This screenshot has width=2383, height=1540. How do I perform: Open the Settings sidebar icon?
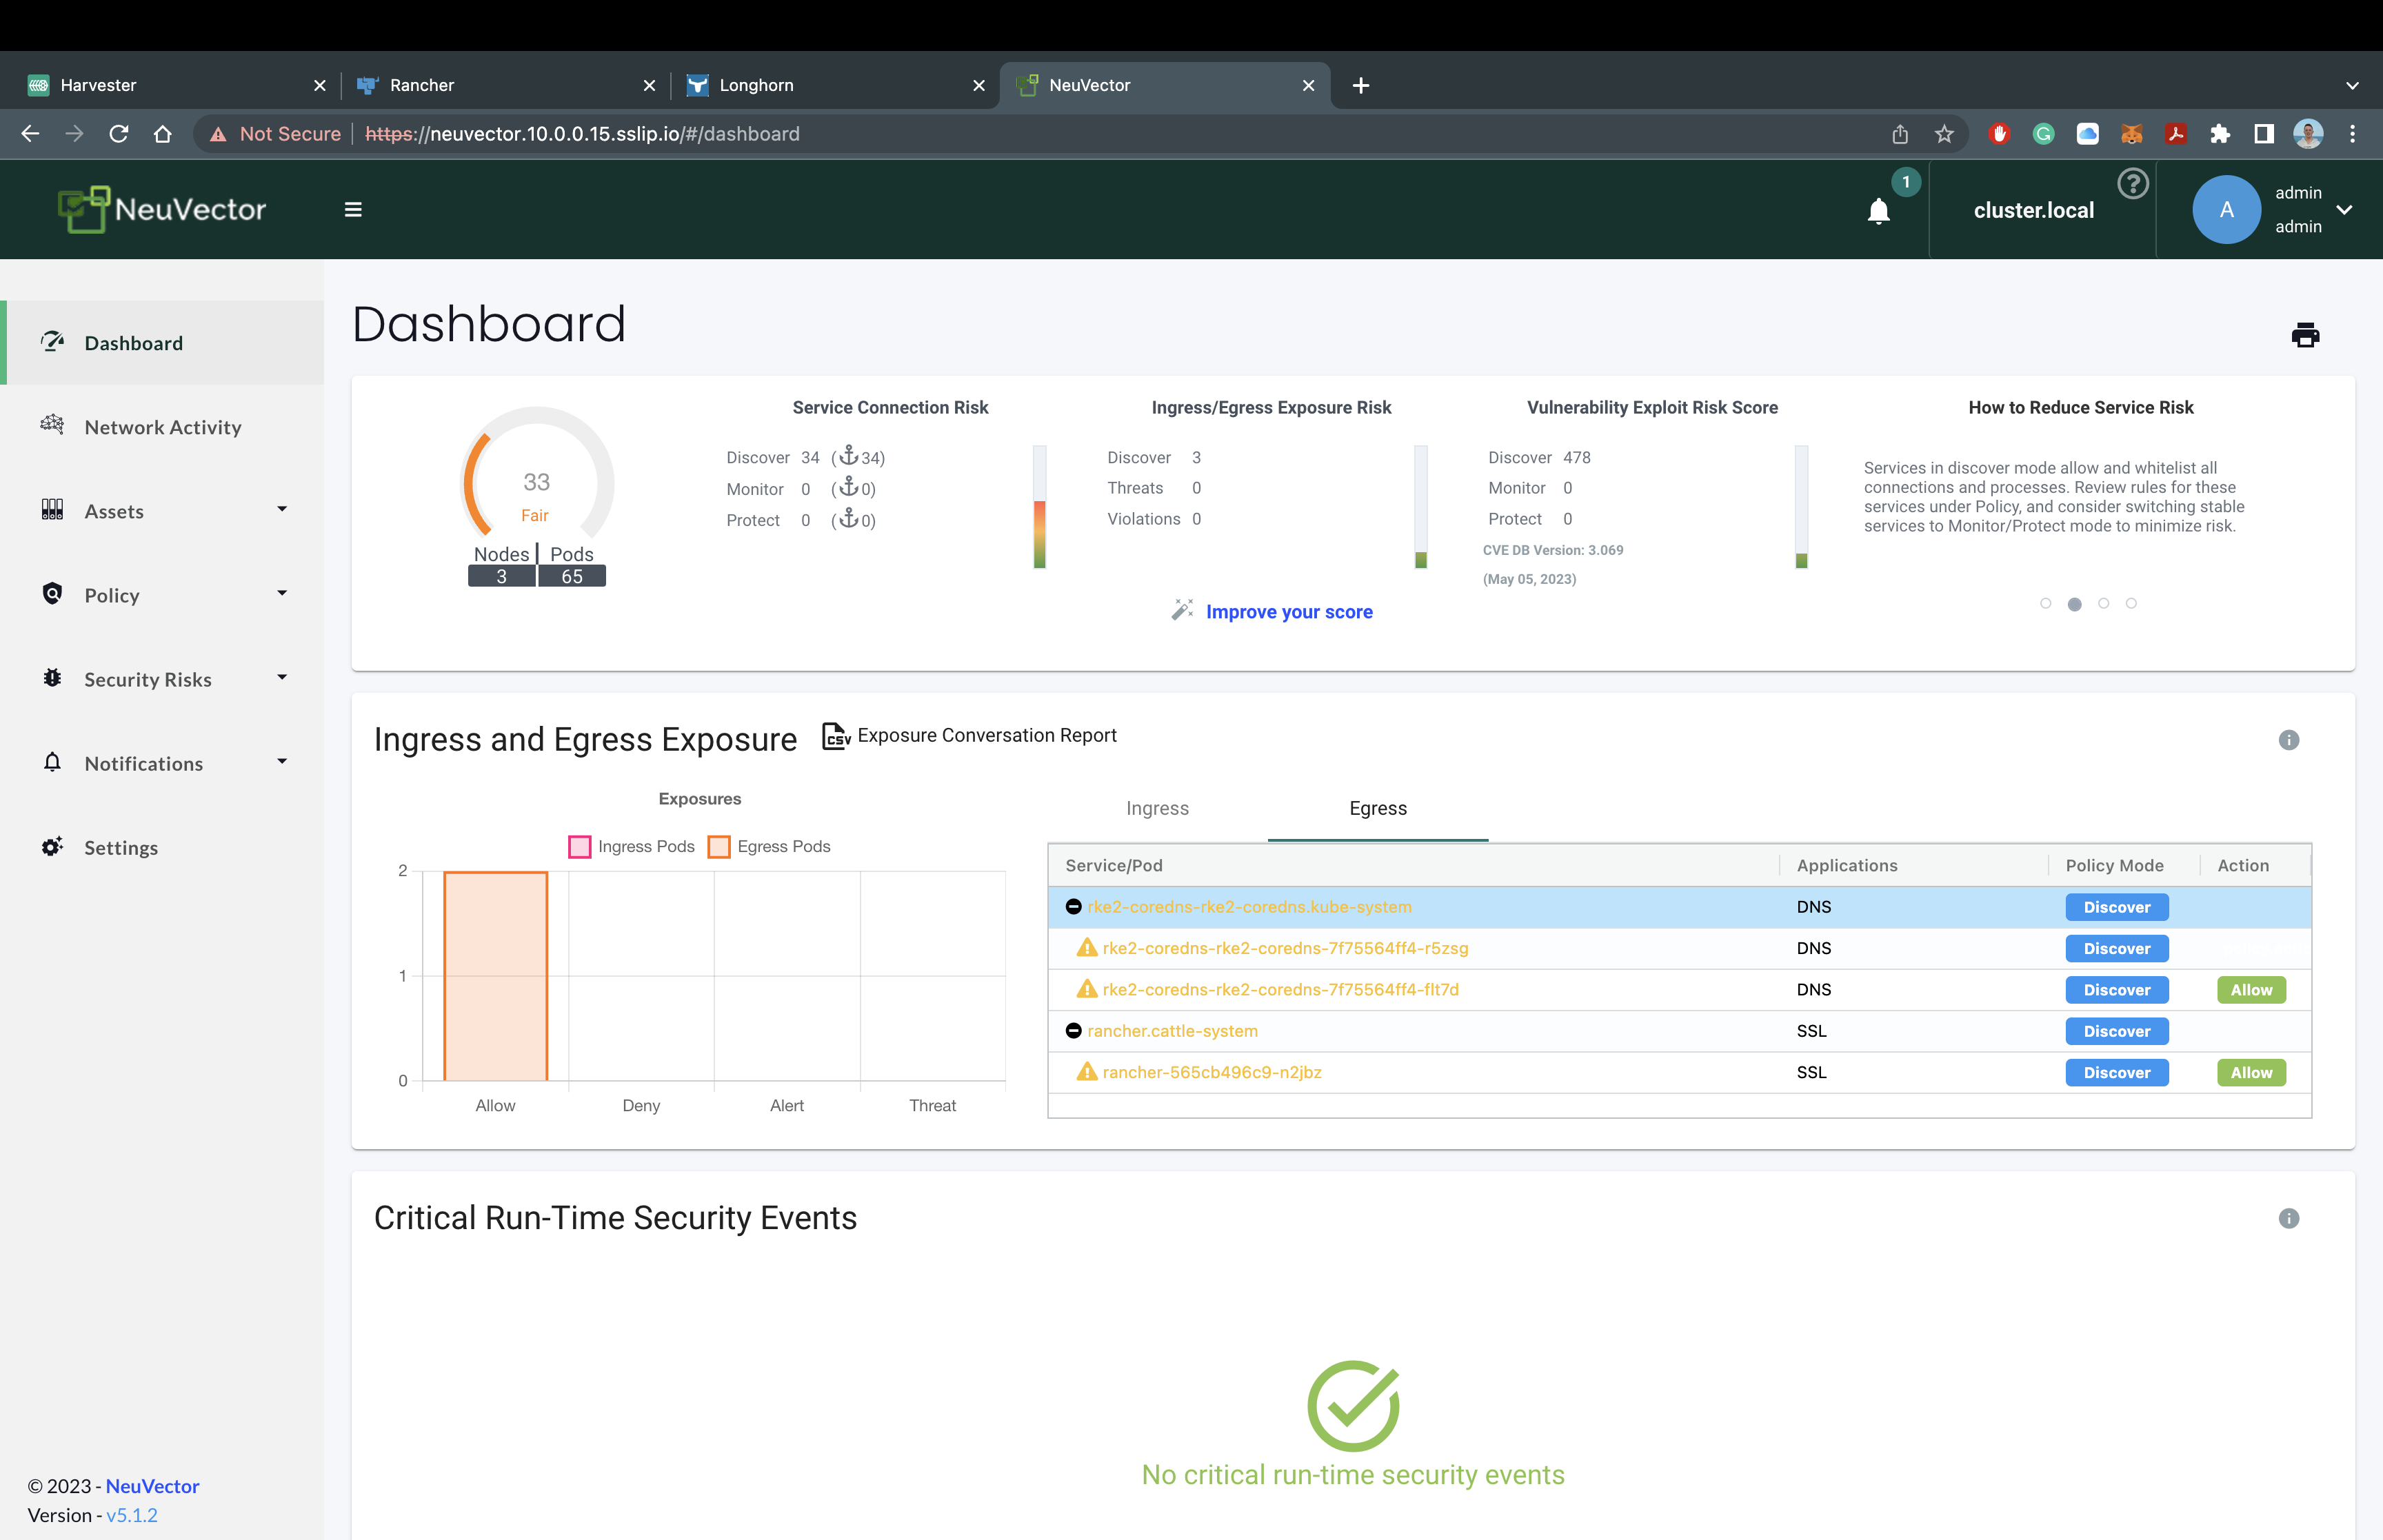coord(52,847)
